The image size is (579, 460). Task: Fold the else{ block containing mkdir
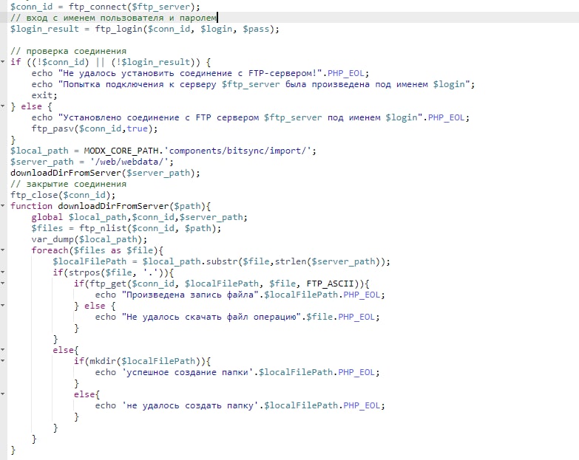2,349
